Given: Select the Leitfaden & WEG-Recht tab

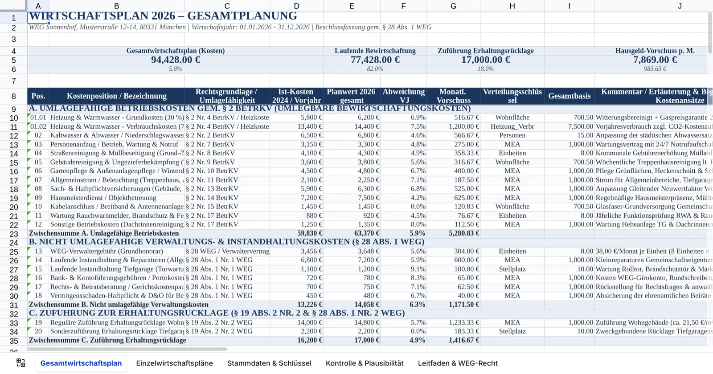Looking at the screenshot, I should (458, 363).
